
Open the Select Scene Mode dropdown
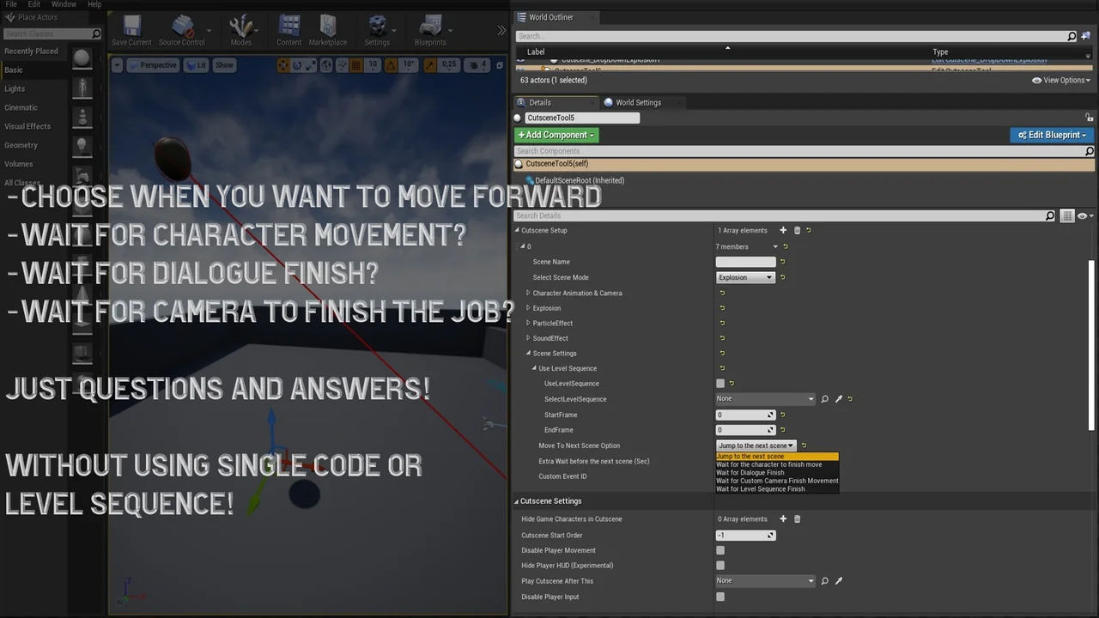pyautogui.click(x=745, y=277)
